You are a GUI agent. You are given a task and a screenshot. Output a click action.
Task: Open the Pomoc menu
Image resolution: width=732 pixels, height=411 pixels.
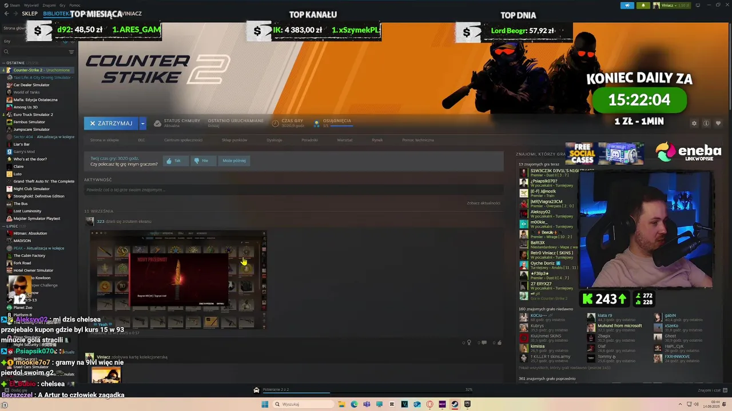(75, 5)
